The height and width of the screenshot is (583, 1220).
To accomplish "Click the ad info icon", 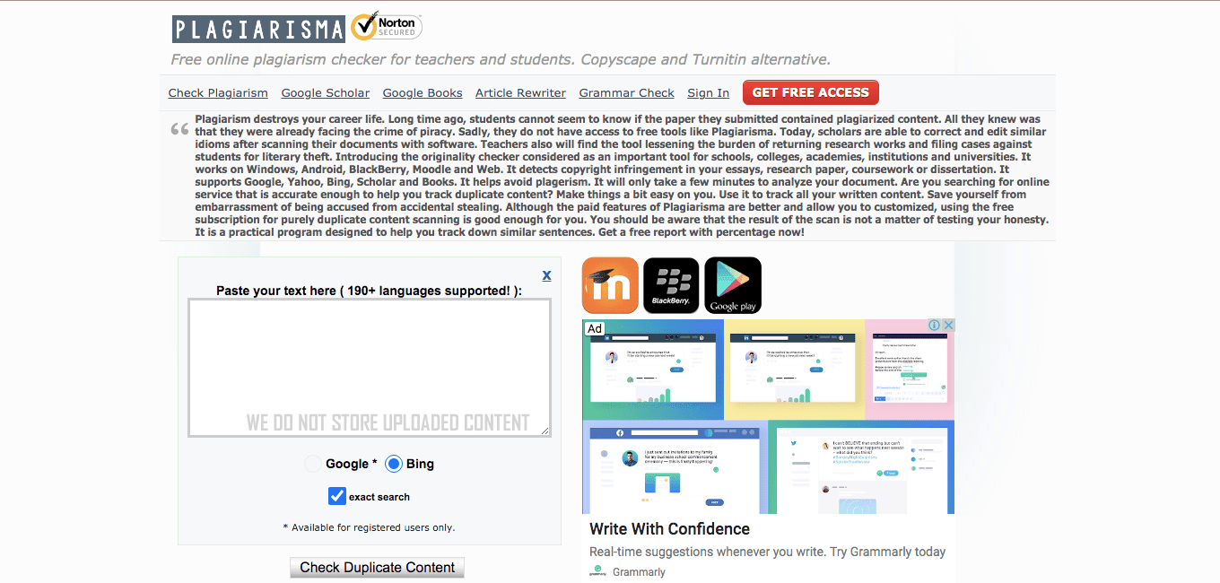I will (934, 326).
